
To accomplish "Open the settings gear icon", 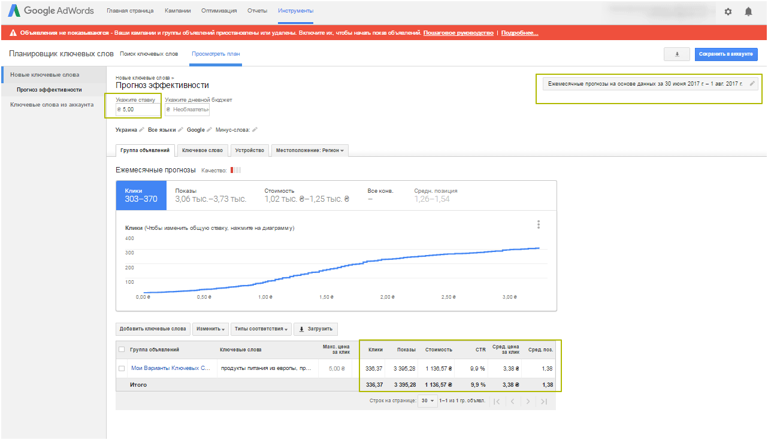I will point(728,11).
